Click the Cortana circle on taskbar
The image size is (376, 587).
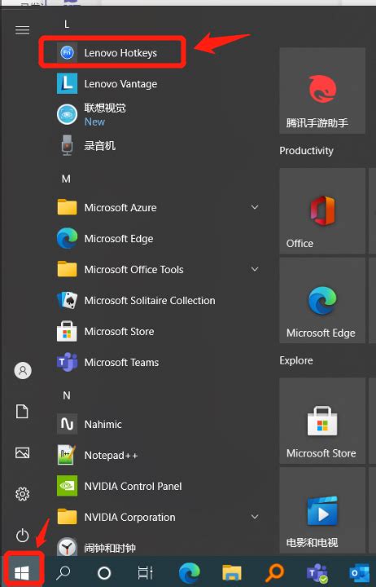tap(104, 573)
